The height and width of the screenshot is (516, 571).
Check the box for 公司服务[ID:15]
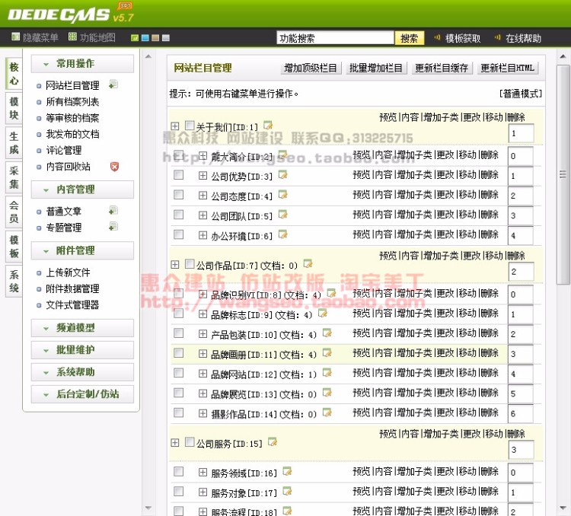pos(190,442)
